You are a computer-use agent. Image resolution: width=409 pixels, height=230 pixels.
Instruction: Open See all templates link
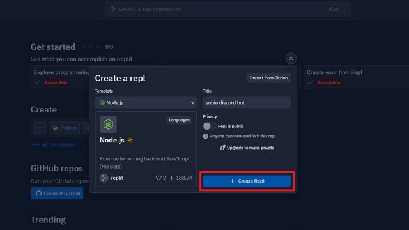pos(53,145)
